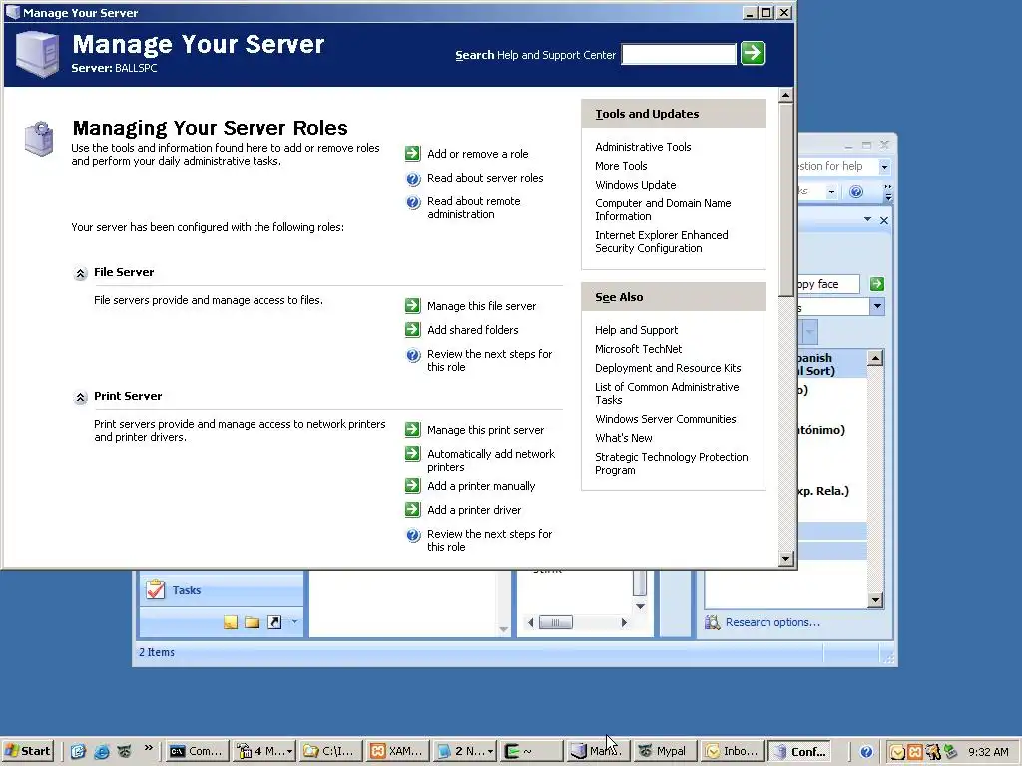This screenshot has height=766, width=1022.
Task: Click green arrow icon for Add a printer driver
Action: 412,510
